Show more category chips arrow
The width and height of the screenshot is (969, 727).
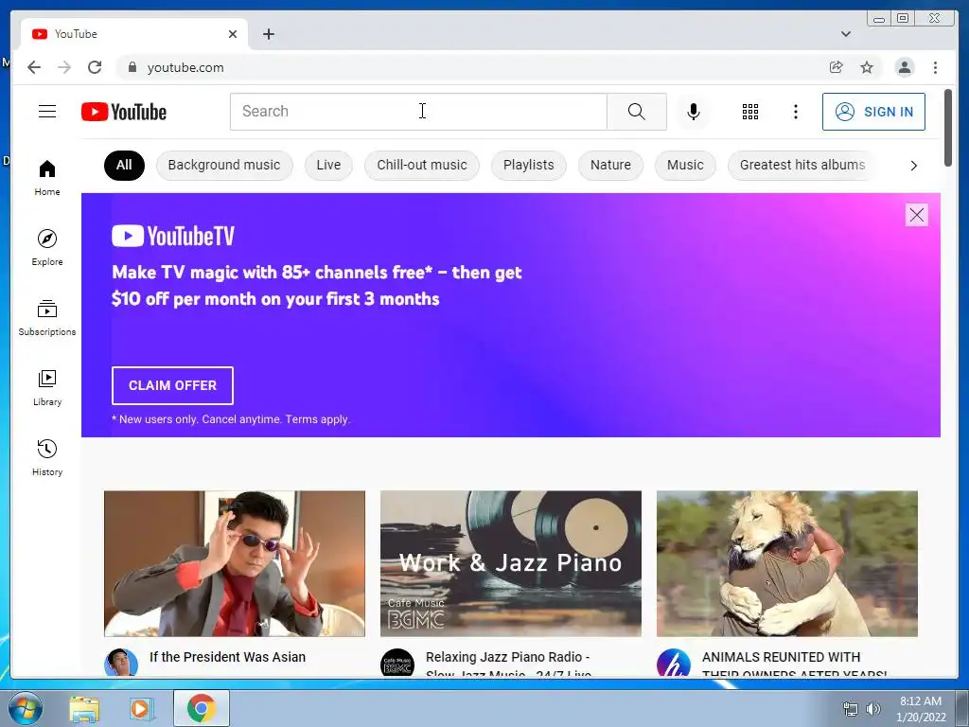pyautogui.click(x=913, y=166)
